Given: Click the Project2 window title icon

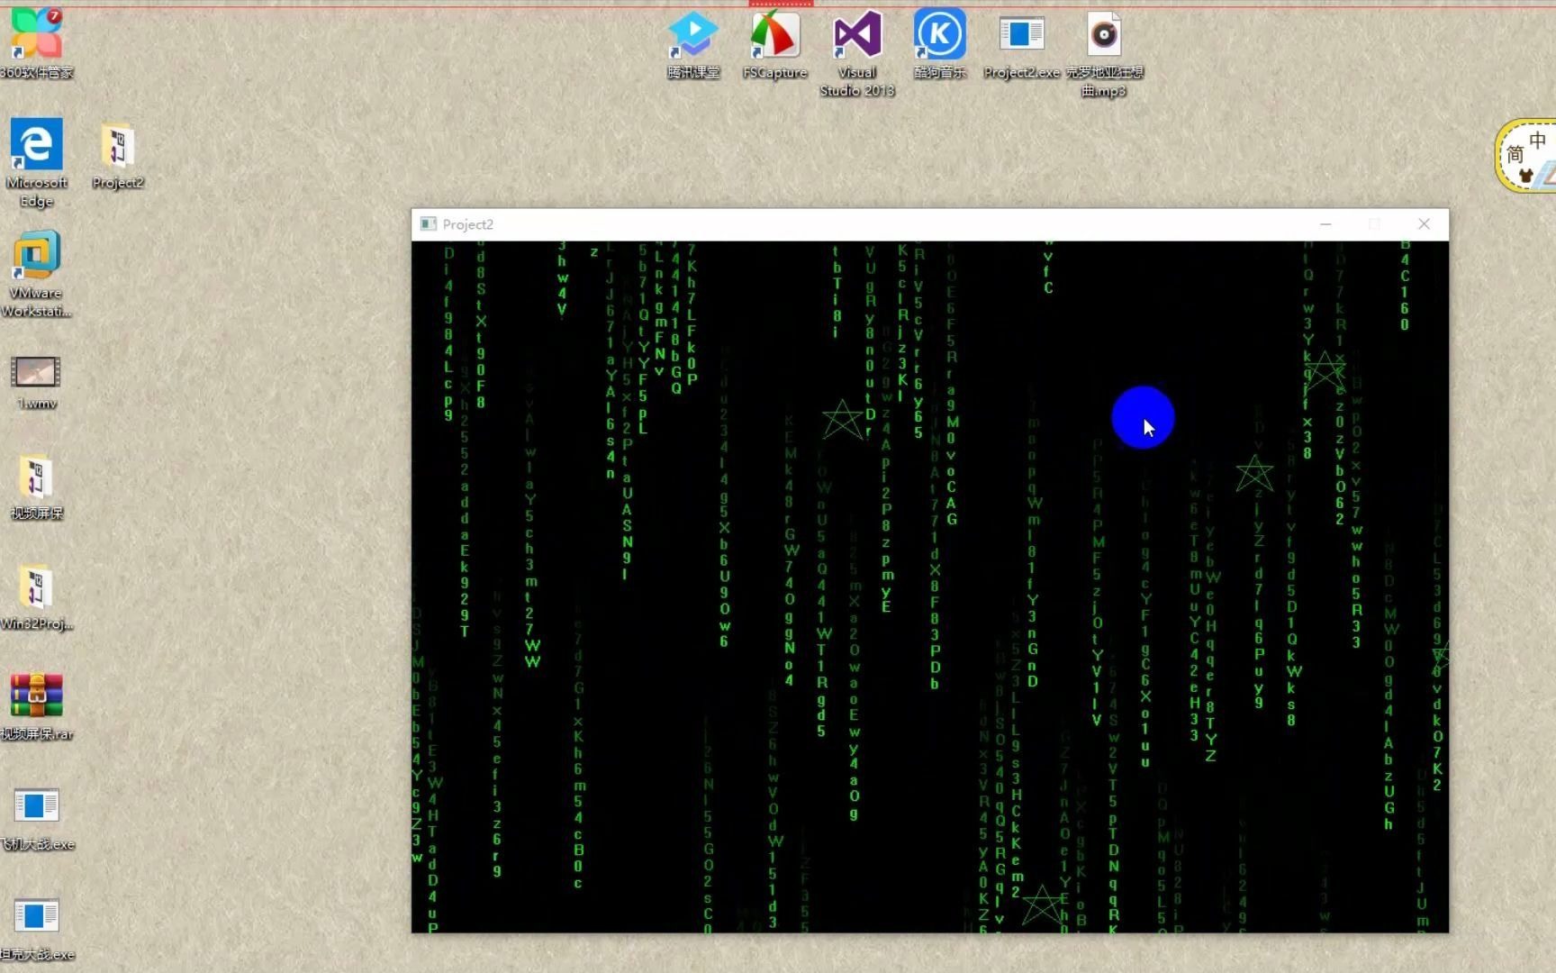Looking at the screenshot, I should pos(429,224).
